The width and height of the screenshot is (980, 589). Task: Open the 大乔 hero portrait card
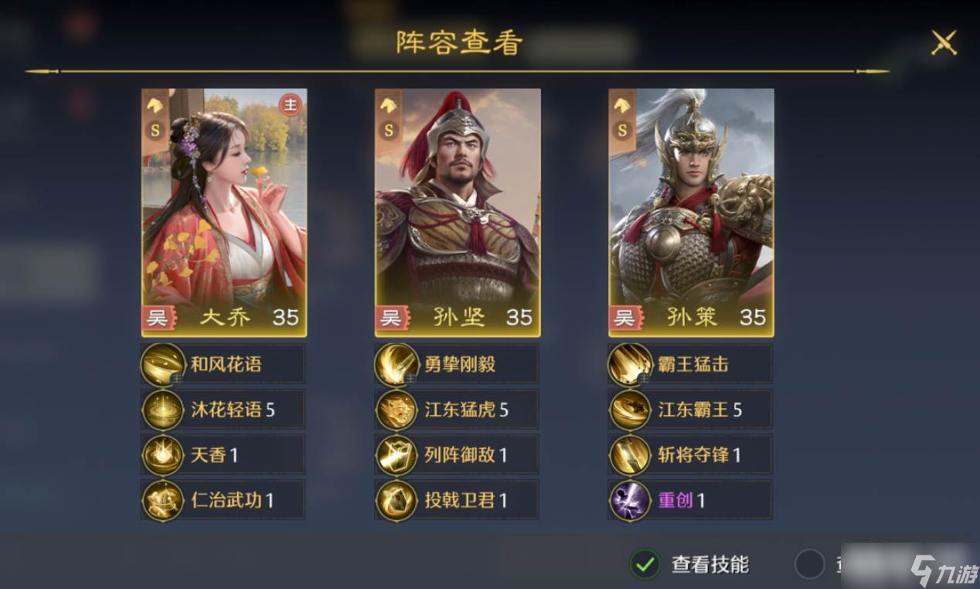224,213
